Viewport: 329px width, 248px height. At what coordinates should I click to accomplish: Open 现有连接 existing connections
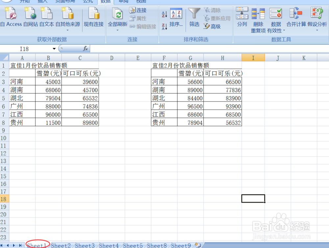93,17
